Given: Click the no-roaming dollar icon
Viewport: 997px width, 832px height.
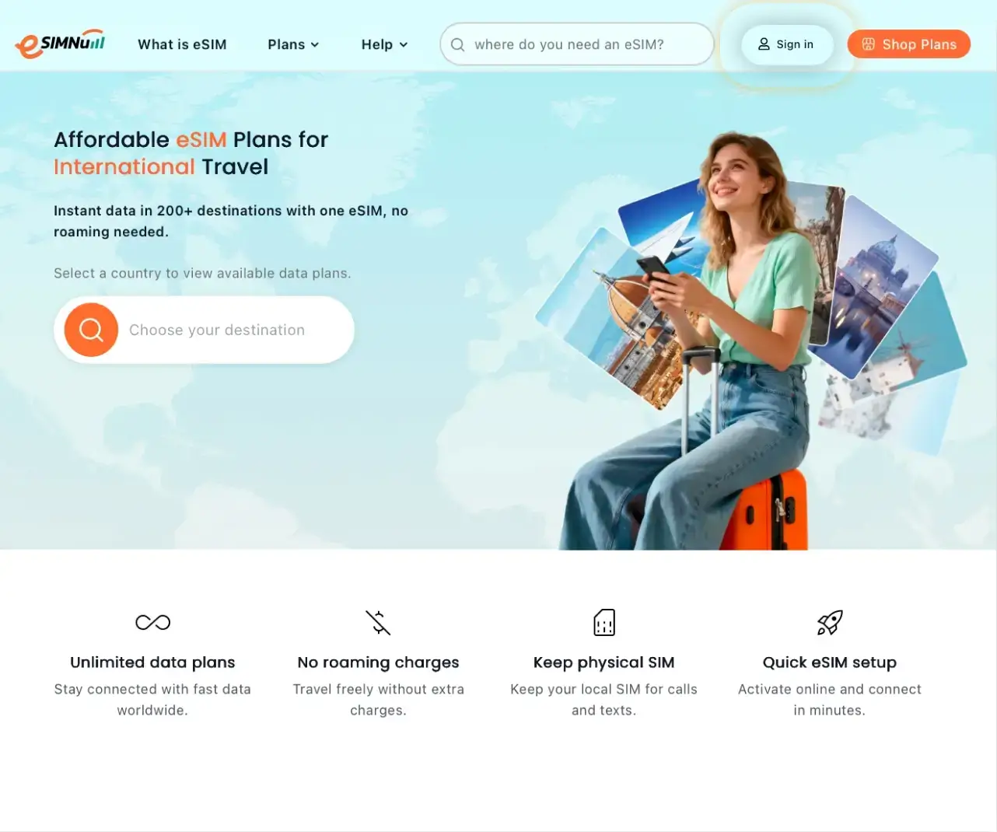Looking at the screenshot, I should [x=378, y=622].
